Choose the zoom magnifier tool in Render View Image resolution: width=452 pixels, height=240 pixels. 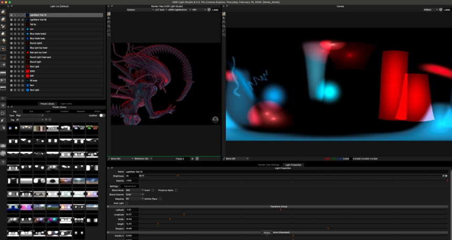109,26
